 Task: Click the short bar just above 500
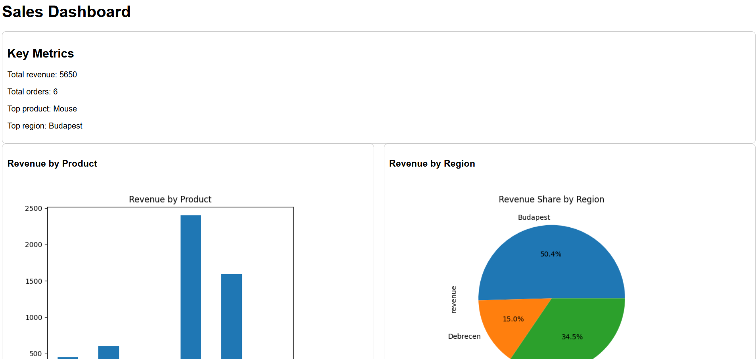point(108,352)
